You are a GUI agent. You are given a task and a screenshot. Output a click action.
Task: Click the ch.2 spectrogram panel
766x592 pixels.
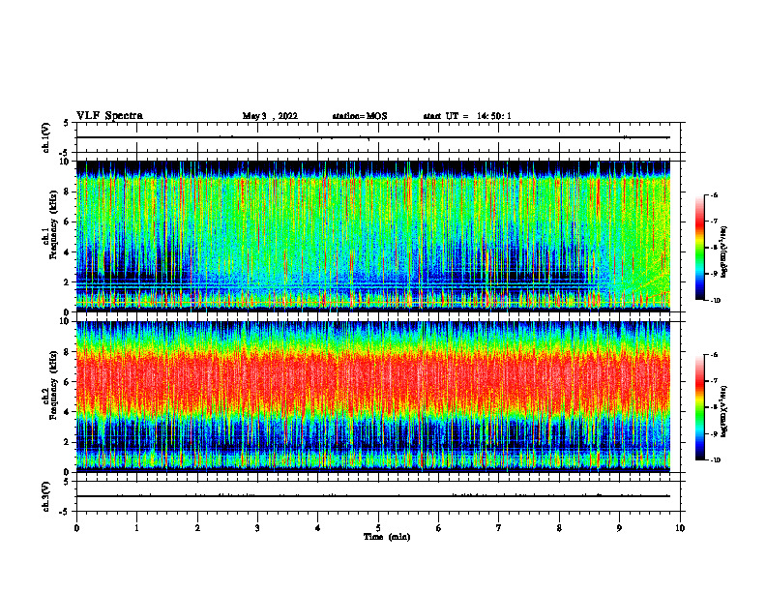(373, 397)
